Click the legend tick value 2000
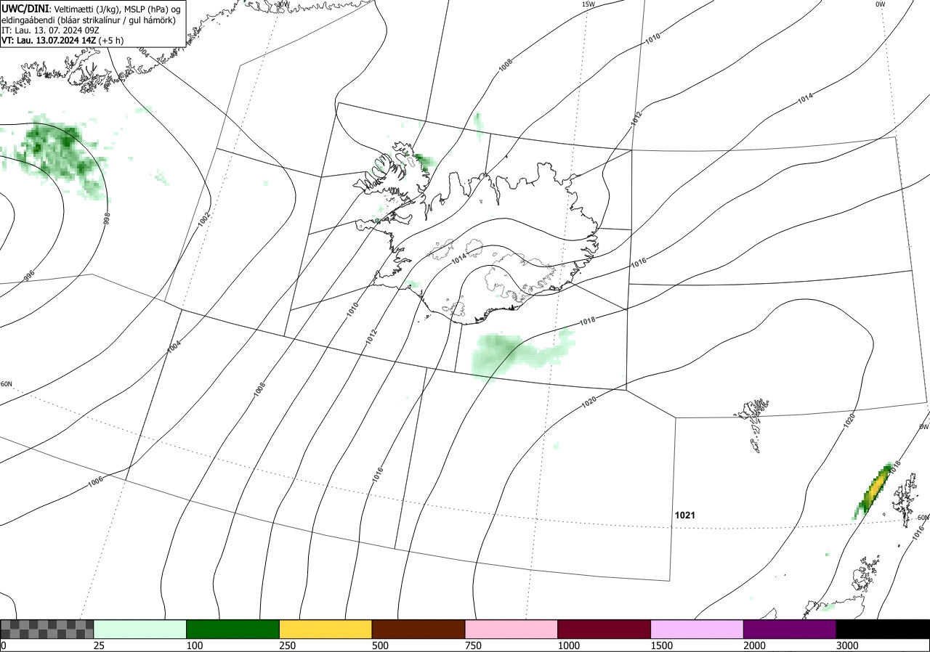The height and width of the screenshot is (652, 930). click(755, 645)
